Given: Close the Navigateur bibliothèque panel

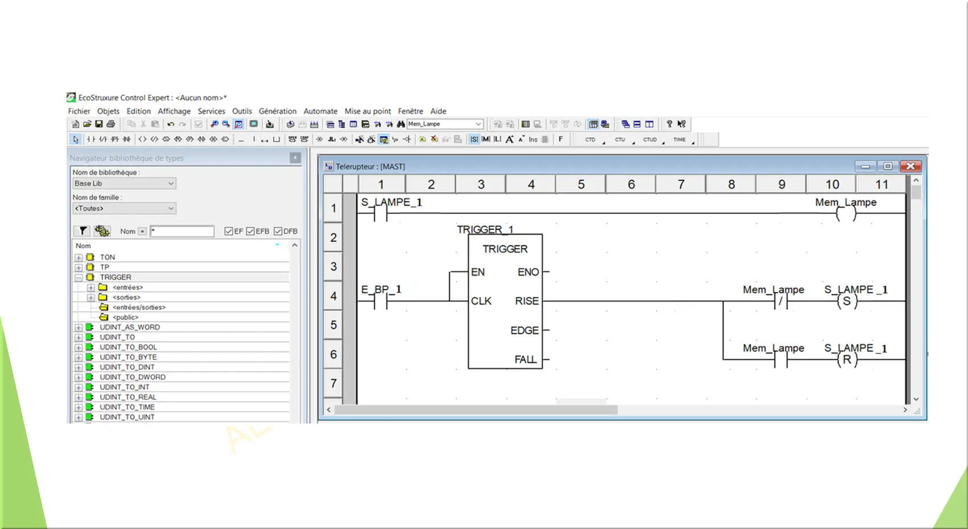Looking at the screenshot, I should point(295,158).
